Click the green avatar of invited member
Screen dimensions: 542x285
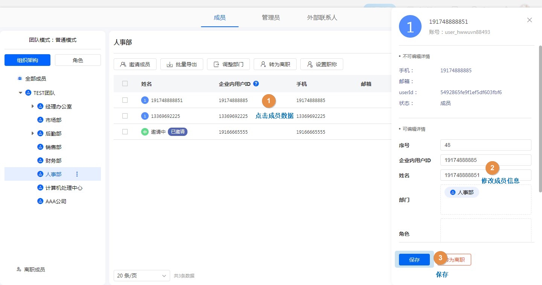(x=145, y=132)
